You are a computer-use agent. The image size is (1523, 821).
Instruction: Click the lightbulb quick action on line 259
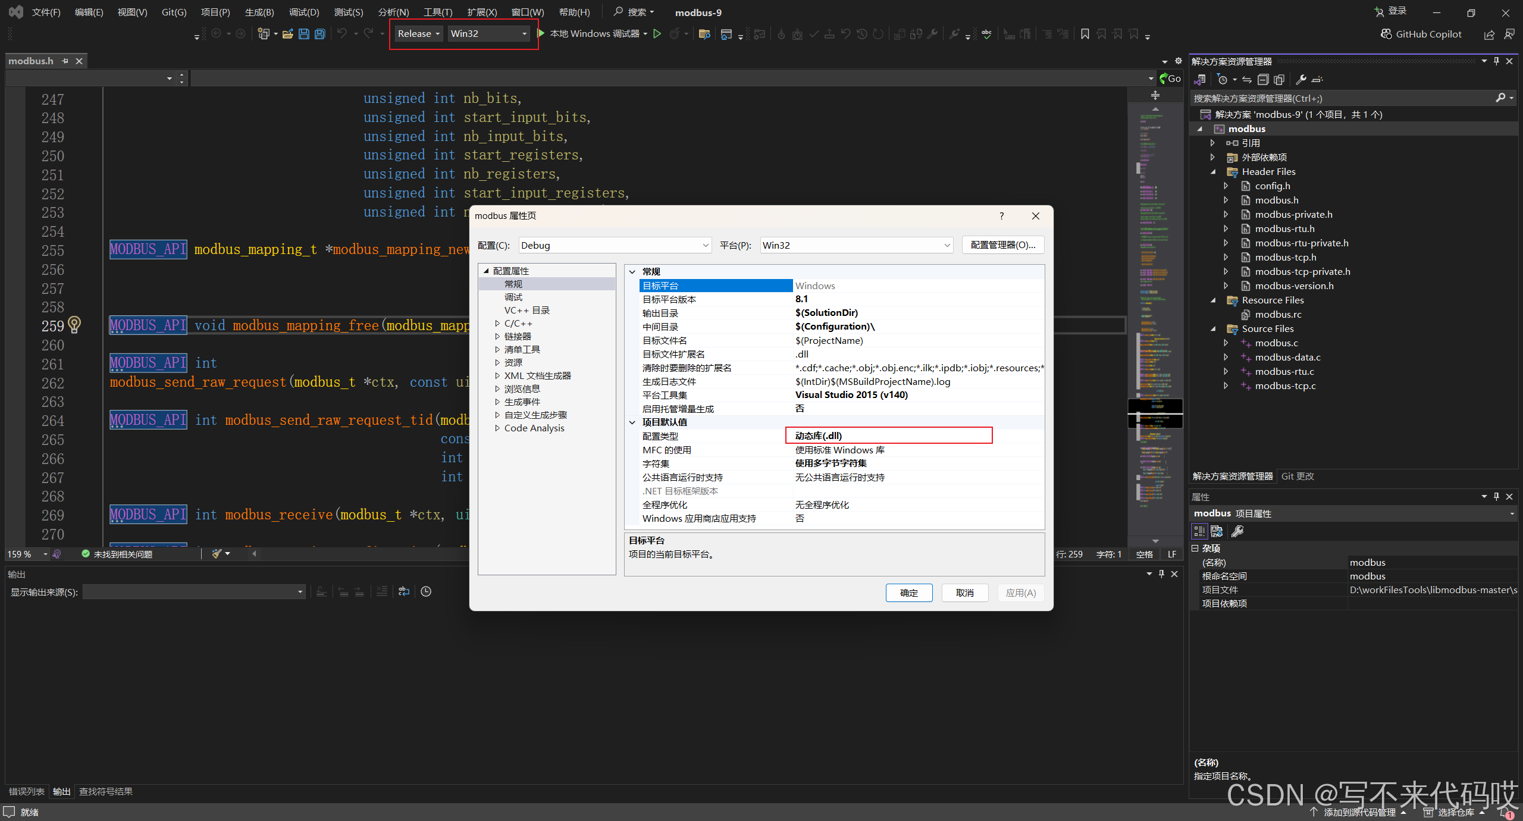click(74, 325)
